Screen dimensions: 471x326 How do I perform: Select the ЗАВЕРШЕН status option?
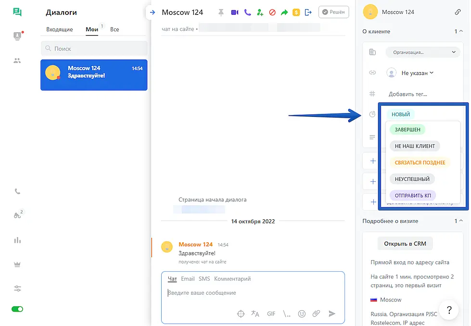click(407, 129)
